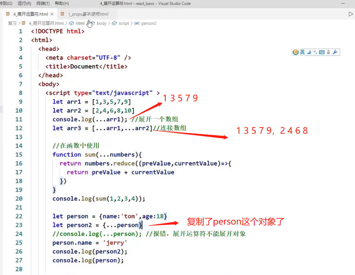Image resolution: width=355 pixels, height=275 pixels.
Task: Click line number 1 in the gutter
Action: (x=21, y=31)
